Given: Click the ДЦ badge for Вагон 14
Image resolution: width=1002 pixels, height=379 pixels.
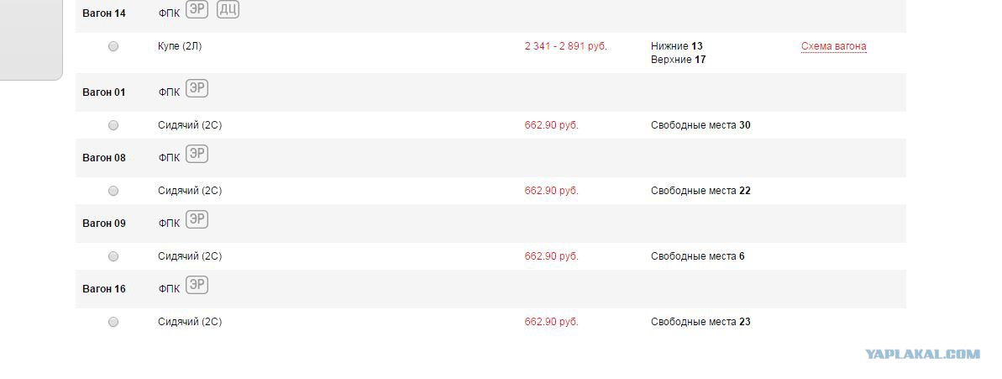Looking at the screenshot, I should 228,9.
